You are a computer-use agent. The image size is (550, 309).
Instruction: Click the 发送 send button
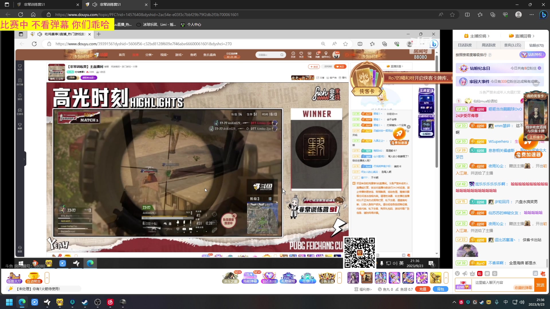pyautogui.click(x=540, y=285)
